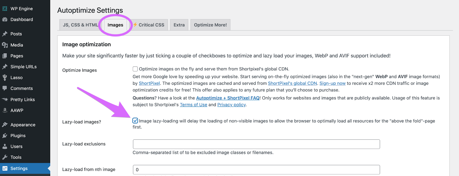Click the Lasso cactus icon
The height and width of the screenshot is (176, 459).
[5, 78]
